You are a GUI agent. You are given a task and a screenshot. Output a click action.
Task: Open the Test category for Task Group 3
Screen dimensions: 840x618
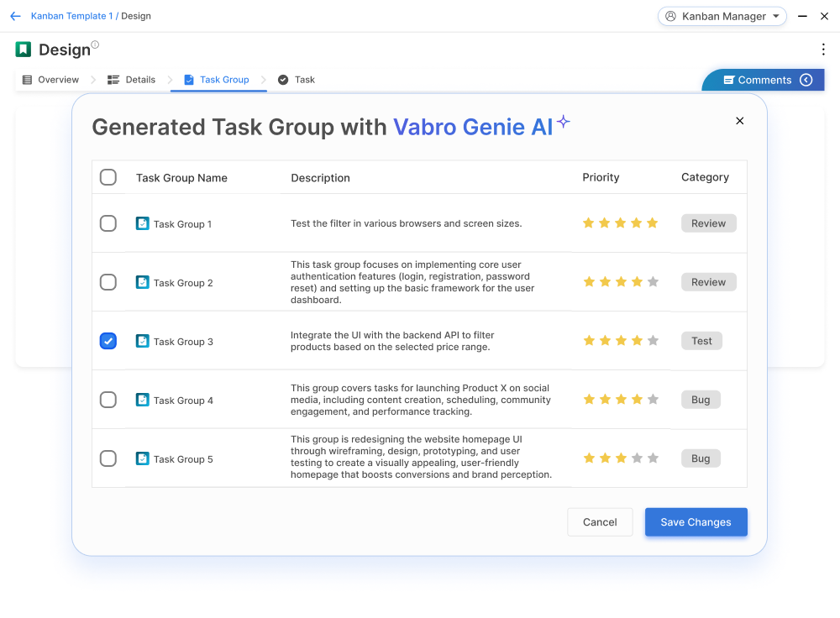click(x=701, y=341)
